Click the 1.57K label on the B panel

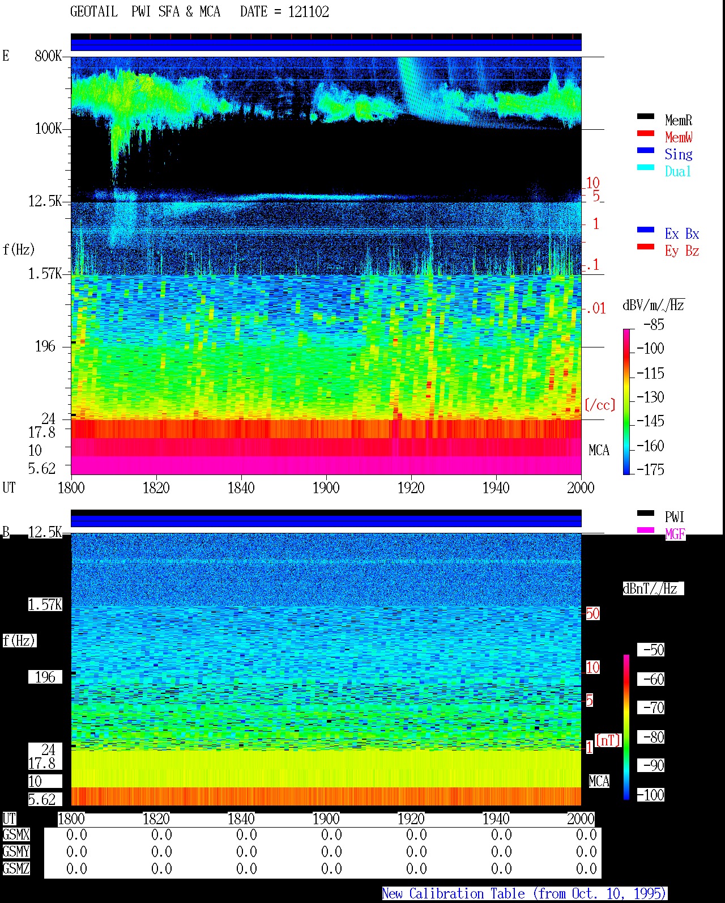point(45,604)
